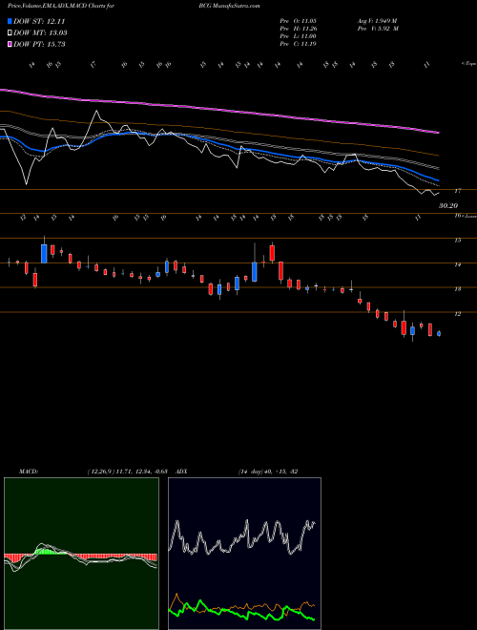The image size is (477, 630).
Task: Select the DOW MT: 13.03 legend label
Action: pyautogui.click(x=40, y=33)
